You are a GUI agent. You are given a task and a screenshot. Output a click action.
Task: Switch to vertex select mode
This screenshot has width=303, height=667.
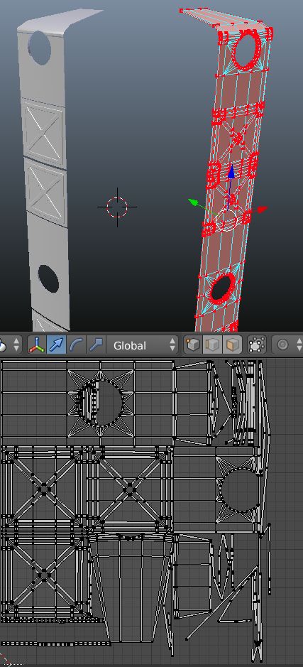tap(192, 345)
